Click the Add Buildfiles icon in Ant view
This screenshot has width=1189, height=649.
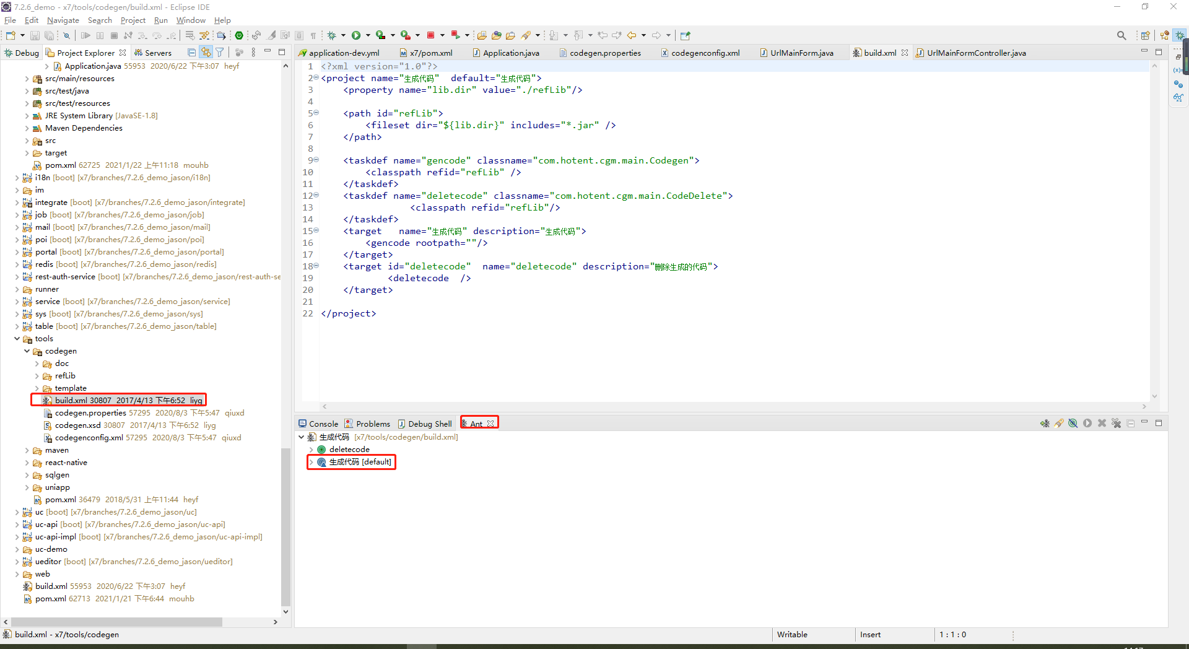pos(1045,424)
